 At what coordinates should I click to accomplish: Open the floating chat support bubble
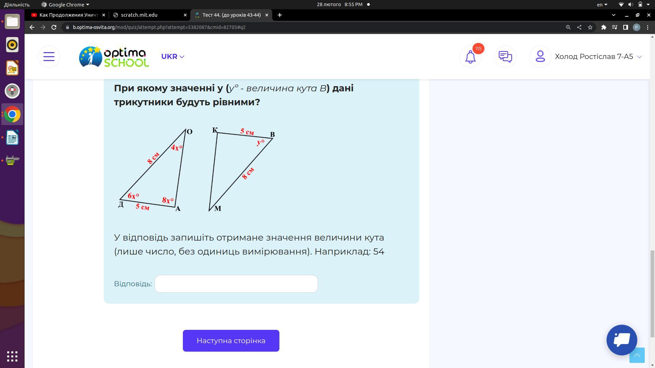tap(622, 340)
